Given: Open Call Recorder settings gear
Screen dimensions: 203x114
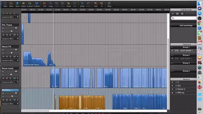Looking at the screenshot, I should tap(182, 14).
